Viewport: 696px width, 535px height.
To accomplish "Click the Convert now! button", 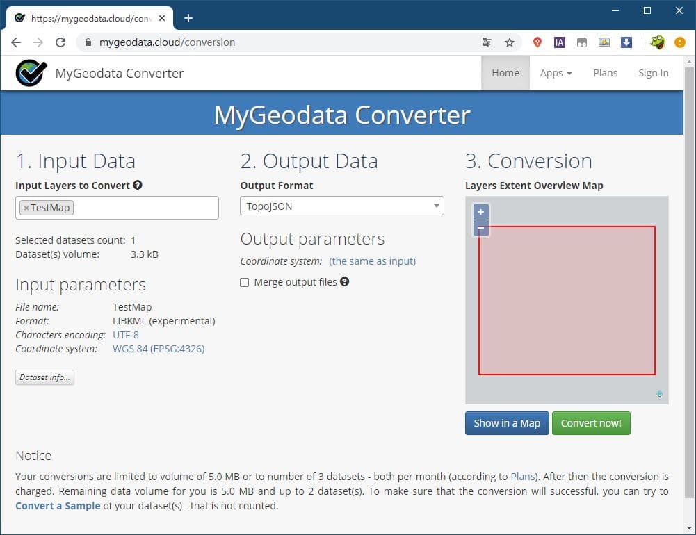I will (x=591, y=423).
